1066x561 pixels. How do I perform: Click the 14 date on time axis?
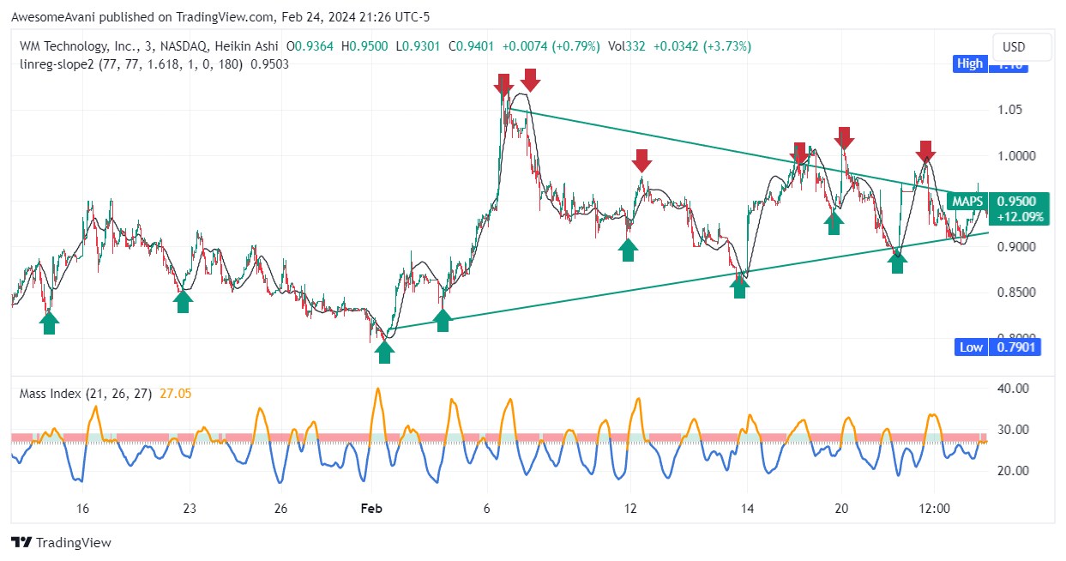pyautogui.click(x=748, y=509)
